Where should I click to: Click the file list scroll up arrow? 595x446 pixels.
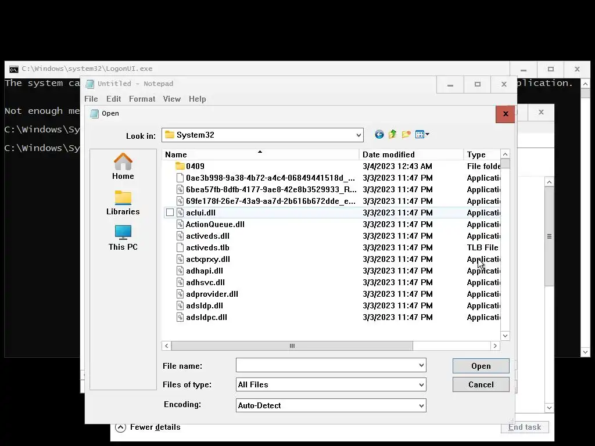click(505, 154)
